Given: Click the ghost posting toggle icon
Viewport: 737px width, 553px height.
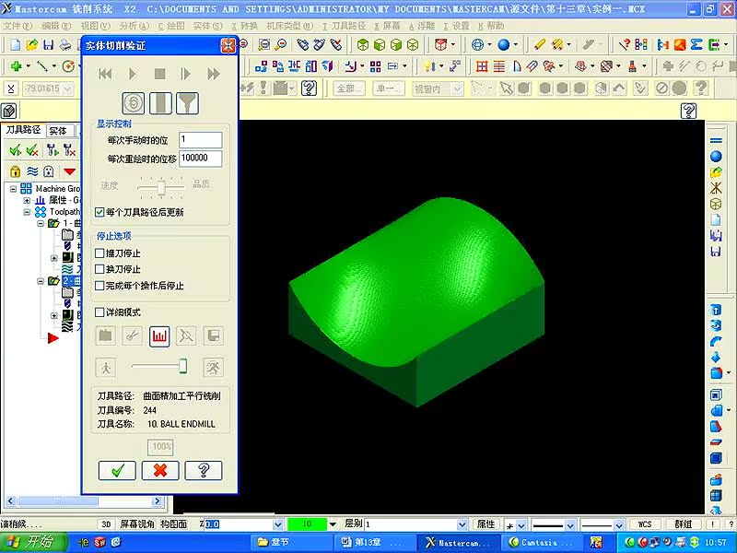Looking at the screenshot, I should [x=49, y=171].
